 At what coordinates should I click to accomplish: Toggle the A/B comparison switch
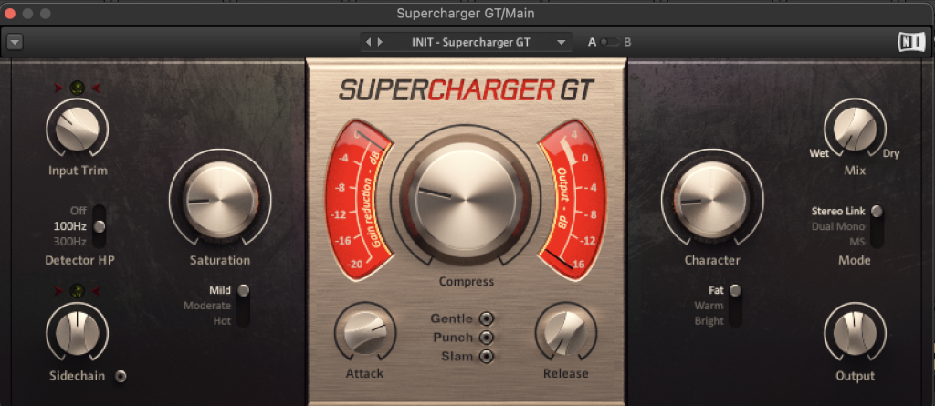tap(610, 42)
